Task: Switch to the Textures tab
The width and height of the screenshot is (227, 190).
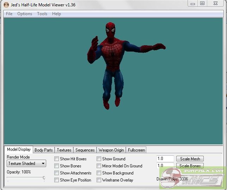Action: click(64, 150)
